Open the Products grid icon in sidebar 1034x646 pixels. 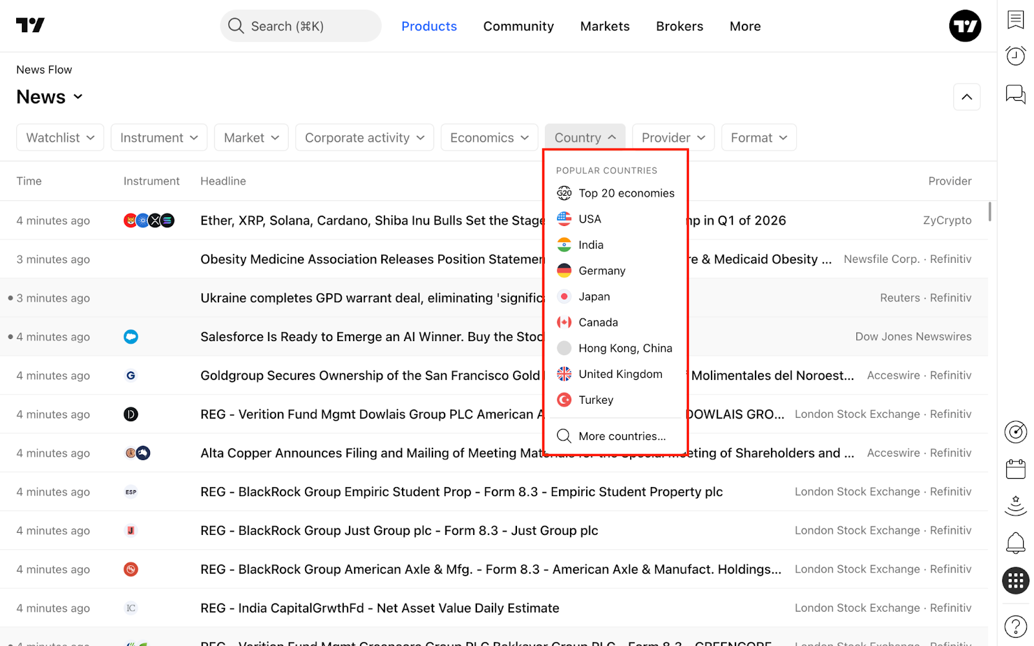[1016, 580]
